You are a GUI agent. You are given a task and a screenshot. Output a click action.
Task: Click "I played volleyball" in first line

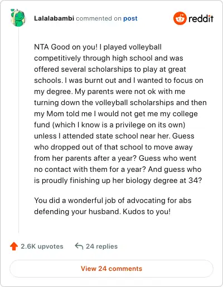tap(130, 47)
